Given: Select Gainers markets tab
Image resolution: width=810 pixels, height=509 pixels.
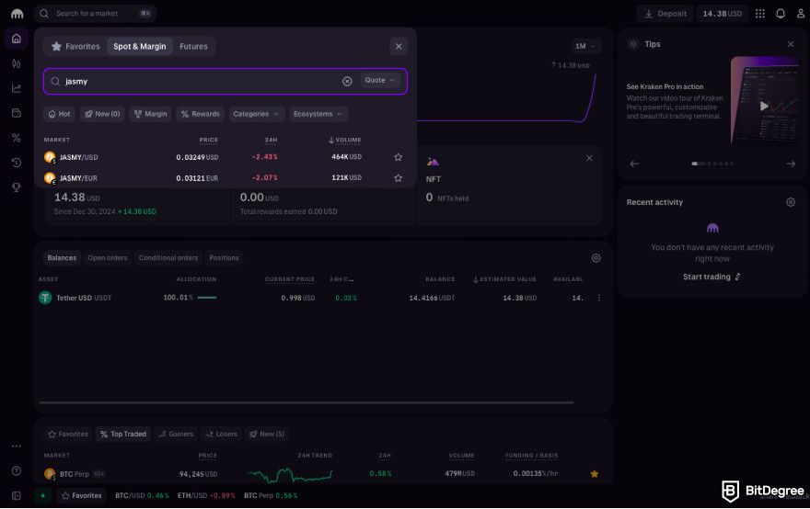Looking at the screenshot, I should coord(176,435).
